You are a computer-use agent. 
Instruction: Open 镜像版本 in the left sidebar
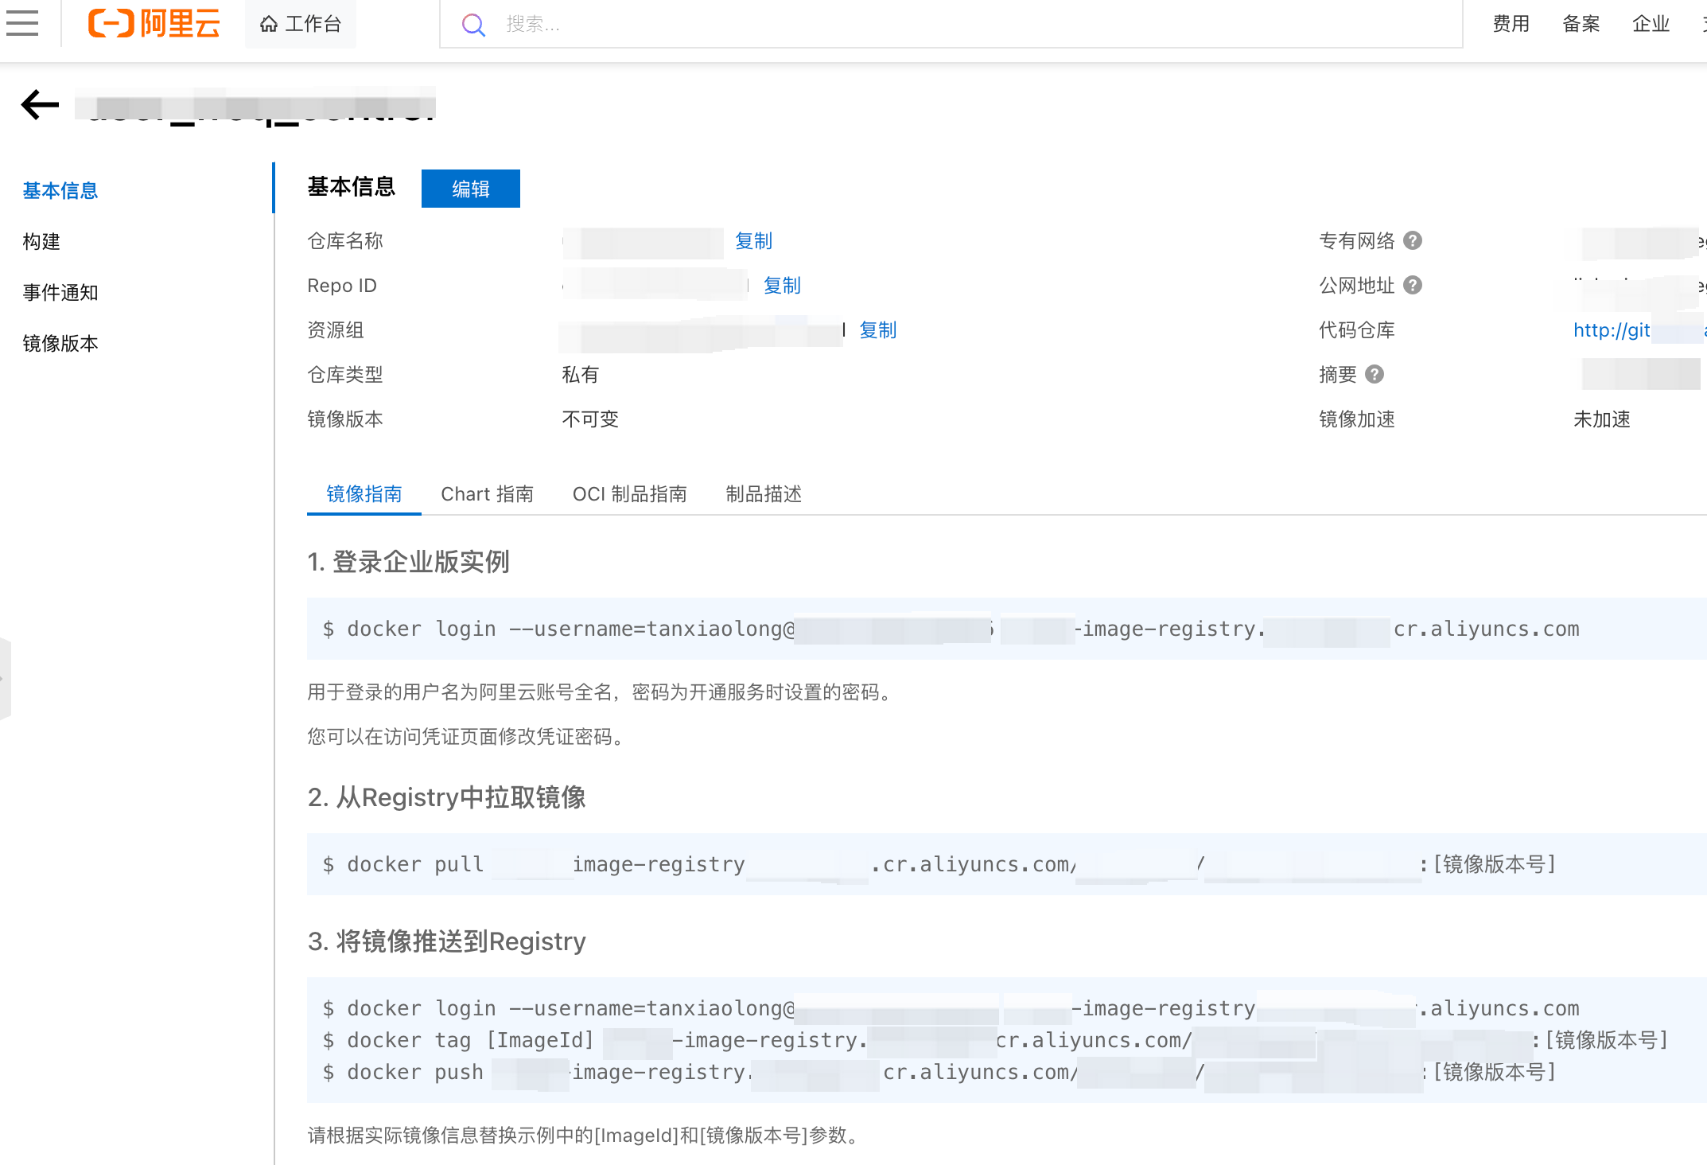(60, 343)
